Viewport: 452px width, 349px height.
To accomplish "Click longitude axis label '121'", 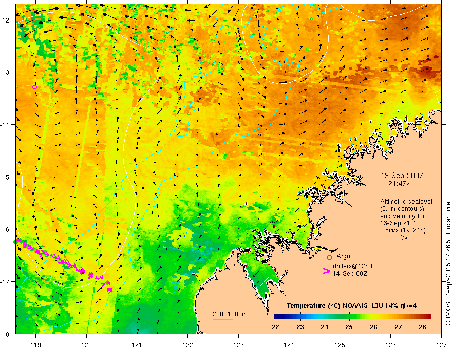I will tap(137, 345).
